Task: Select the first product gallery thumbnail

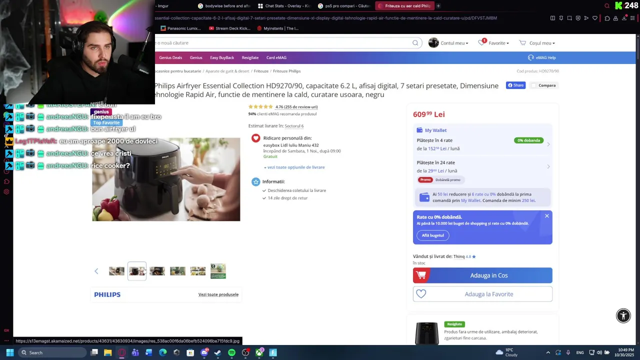Action: [x=116, y=271]
